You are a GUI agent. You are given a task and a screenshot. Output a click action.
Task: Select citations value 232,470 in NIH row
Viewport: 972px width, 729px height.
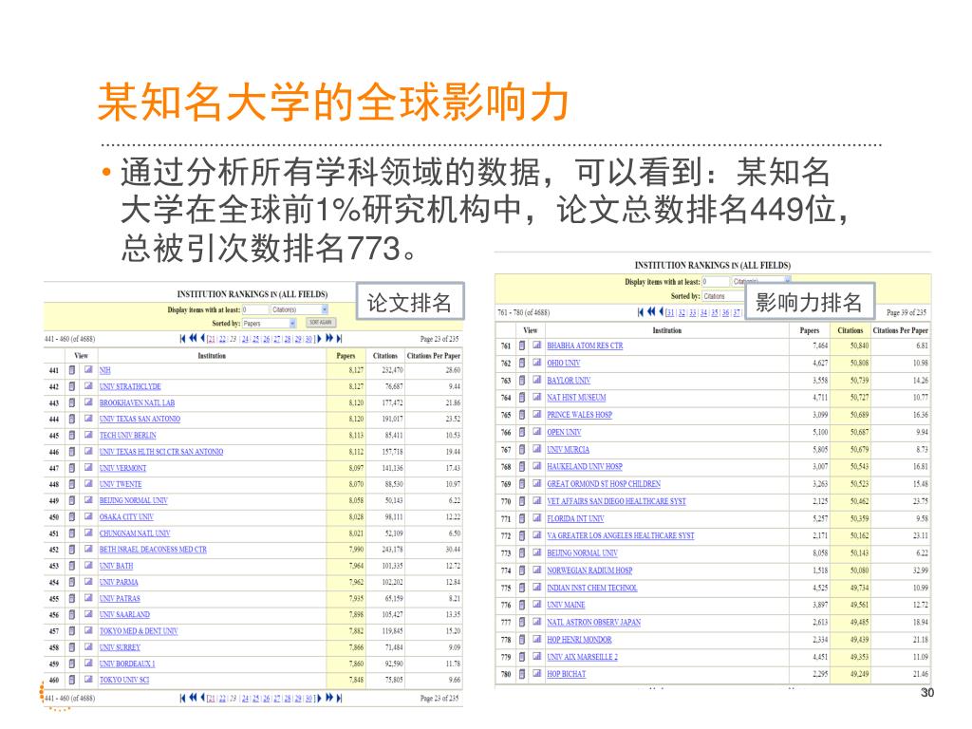[x=392, y=370]
